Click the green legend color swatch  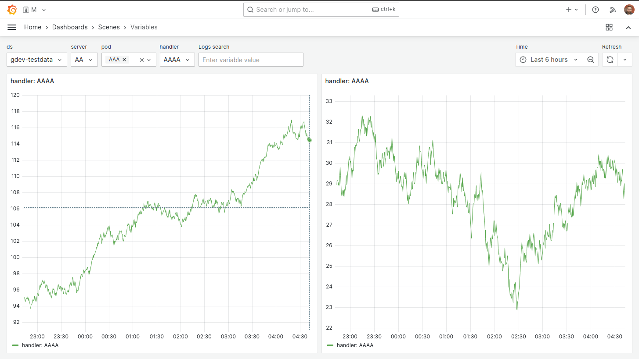(x=16, y=345)
